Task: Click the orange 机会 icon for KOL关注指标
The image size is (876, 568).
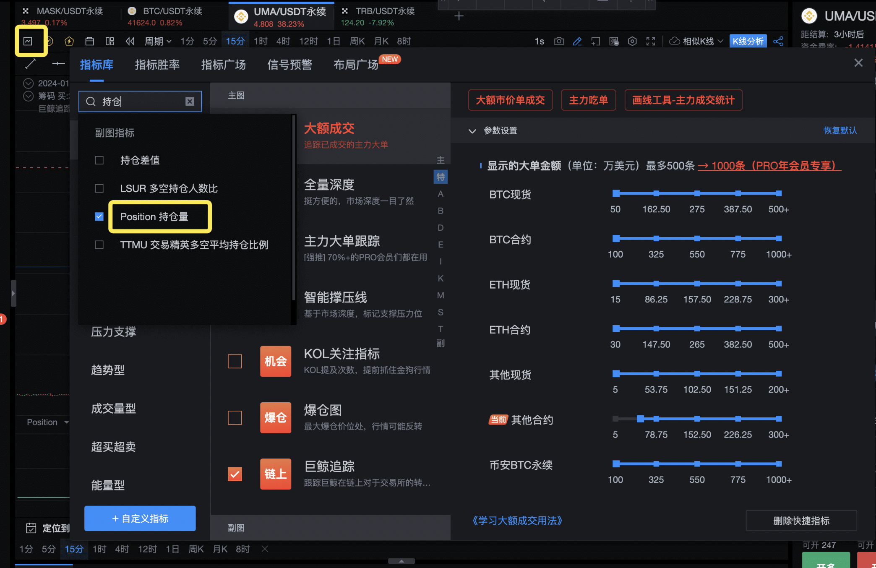Action: [x=276, y=361]
